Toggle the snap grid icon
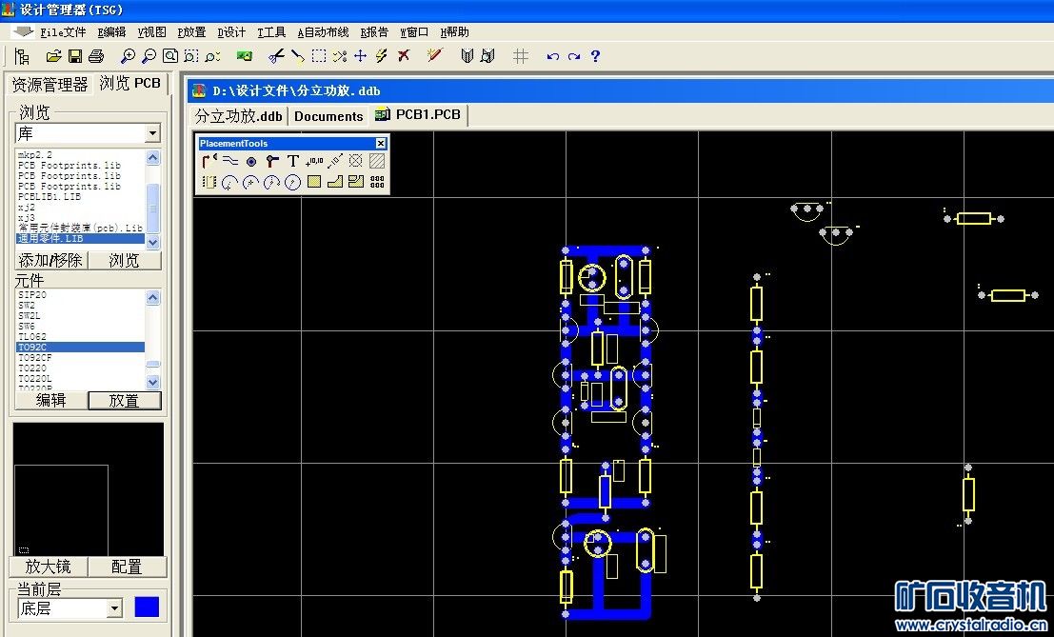 click(520, 56)
